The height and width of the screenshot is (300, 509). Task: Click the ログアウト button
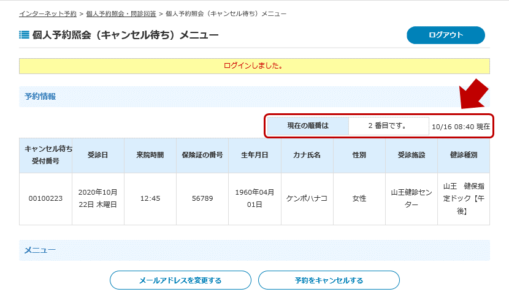(x=446, y=35)
